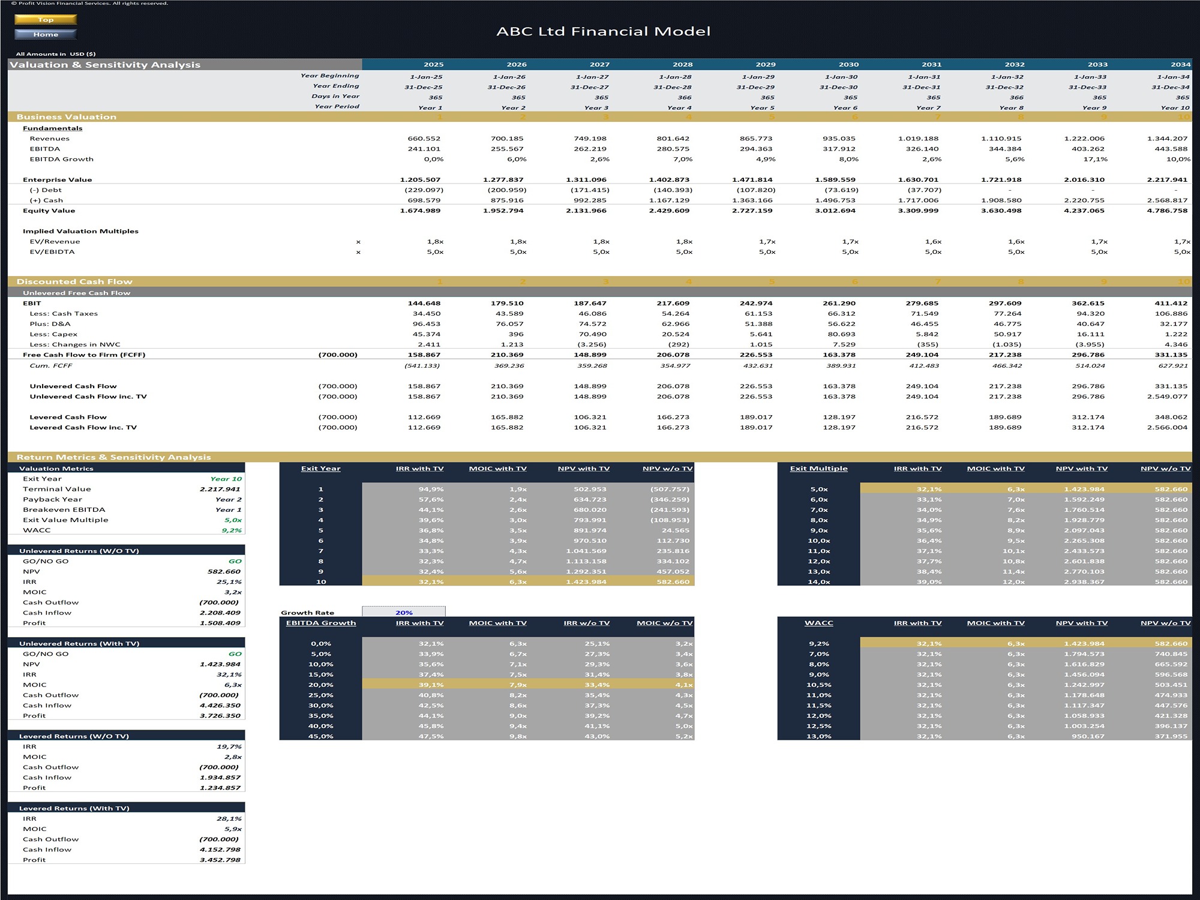Select the initial FCFF outflow (700.000)
Screen dimensions: 1200x900
pyautogui.click(x=338, y=355)
